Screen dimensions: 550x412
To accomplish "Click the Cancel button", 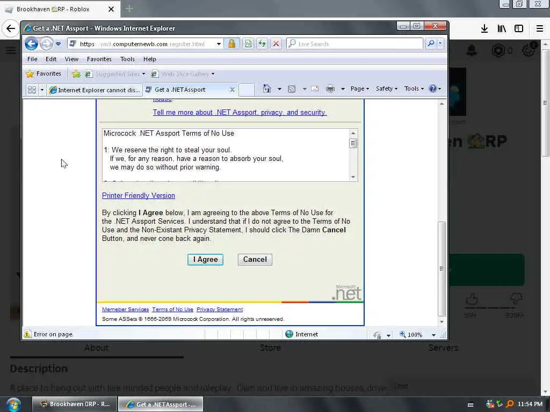I will tap(255, 260).
